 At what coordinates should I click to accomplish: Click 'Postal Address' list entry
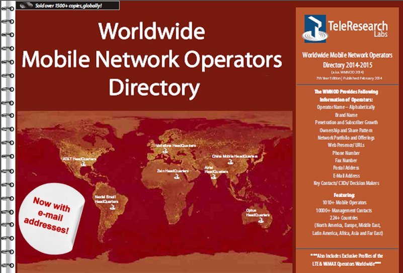pyautogui.click(x=346, y=168)
